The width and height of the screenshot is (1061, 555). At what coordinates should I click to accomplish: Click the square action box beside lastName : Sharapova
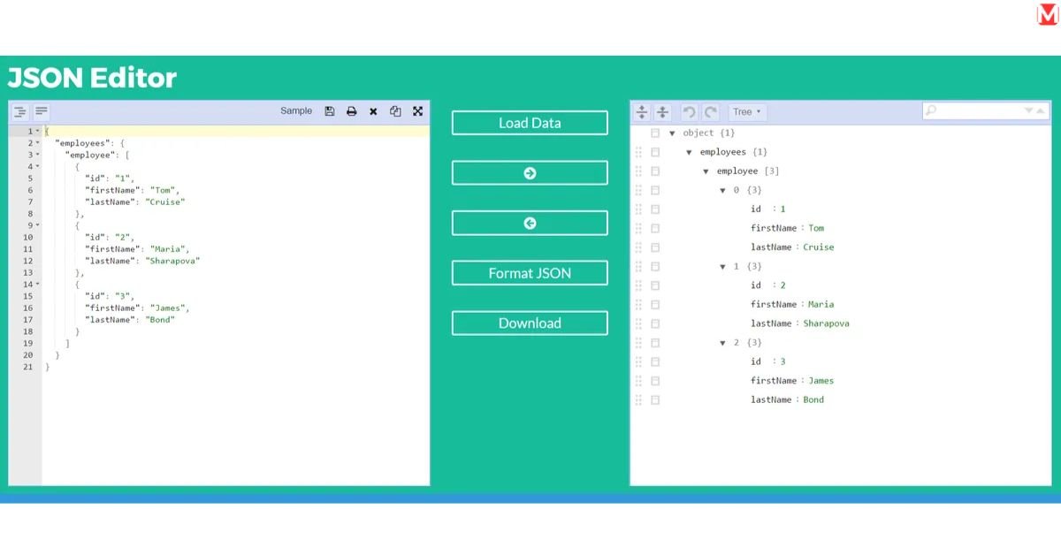655,323
